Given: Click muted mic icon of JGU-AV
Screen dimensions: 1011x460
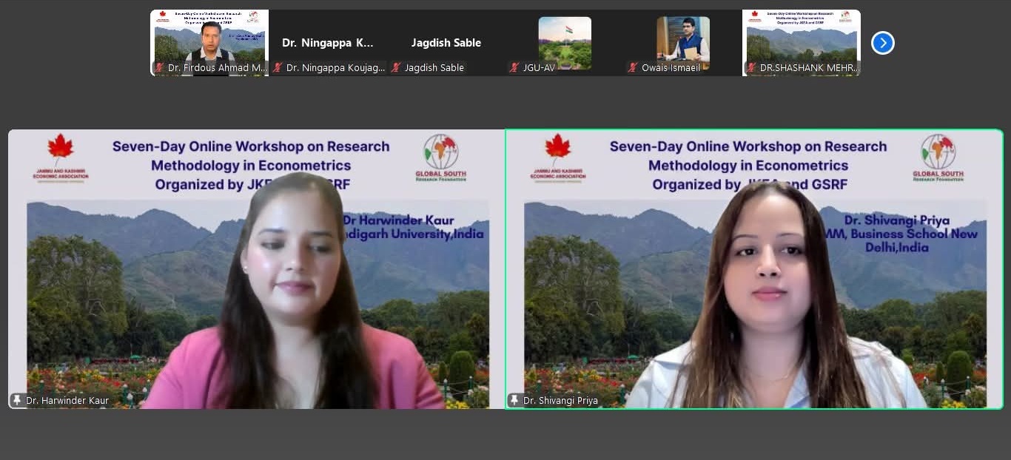Looking at the screenshot, I should pos(514,67).
